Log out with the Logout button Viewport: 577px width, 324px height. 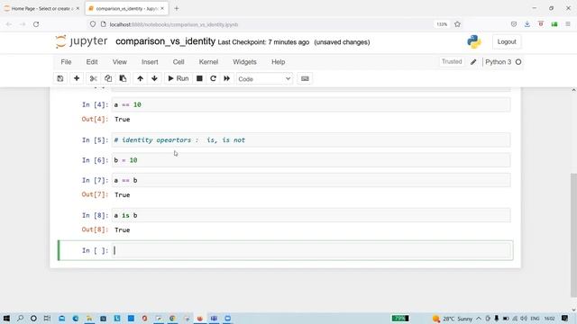click(507, 42)
